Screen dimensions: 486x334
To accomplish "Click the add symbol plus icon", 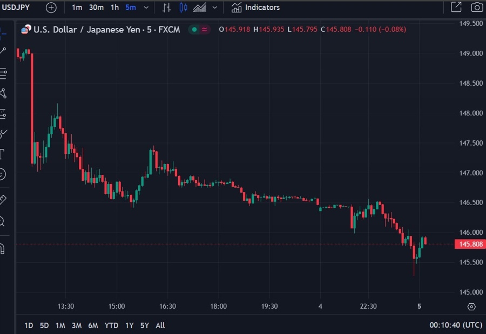I will (x=51, y=8).
